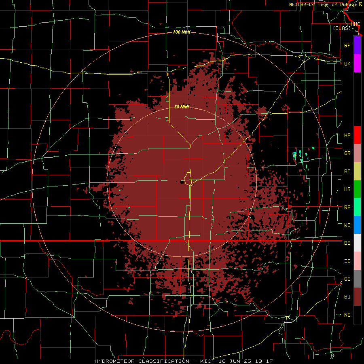
Task: Click the yellow BD legend swatch
Action: click(357, 171)
